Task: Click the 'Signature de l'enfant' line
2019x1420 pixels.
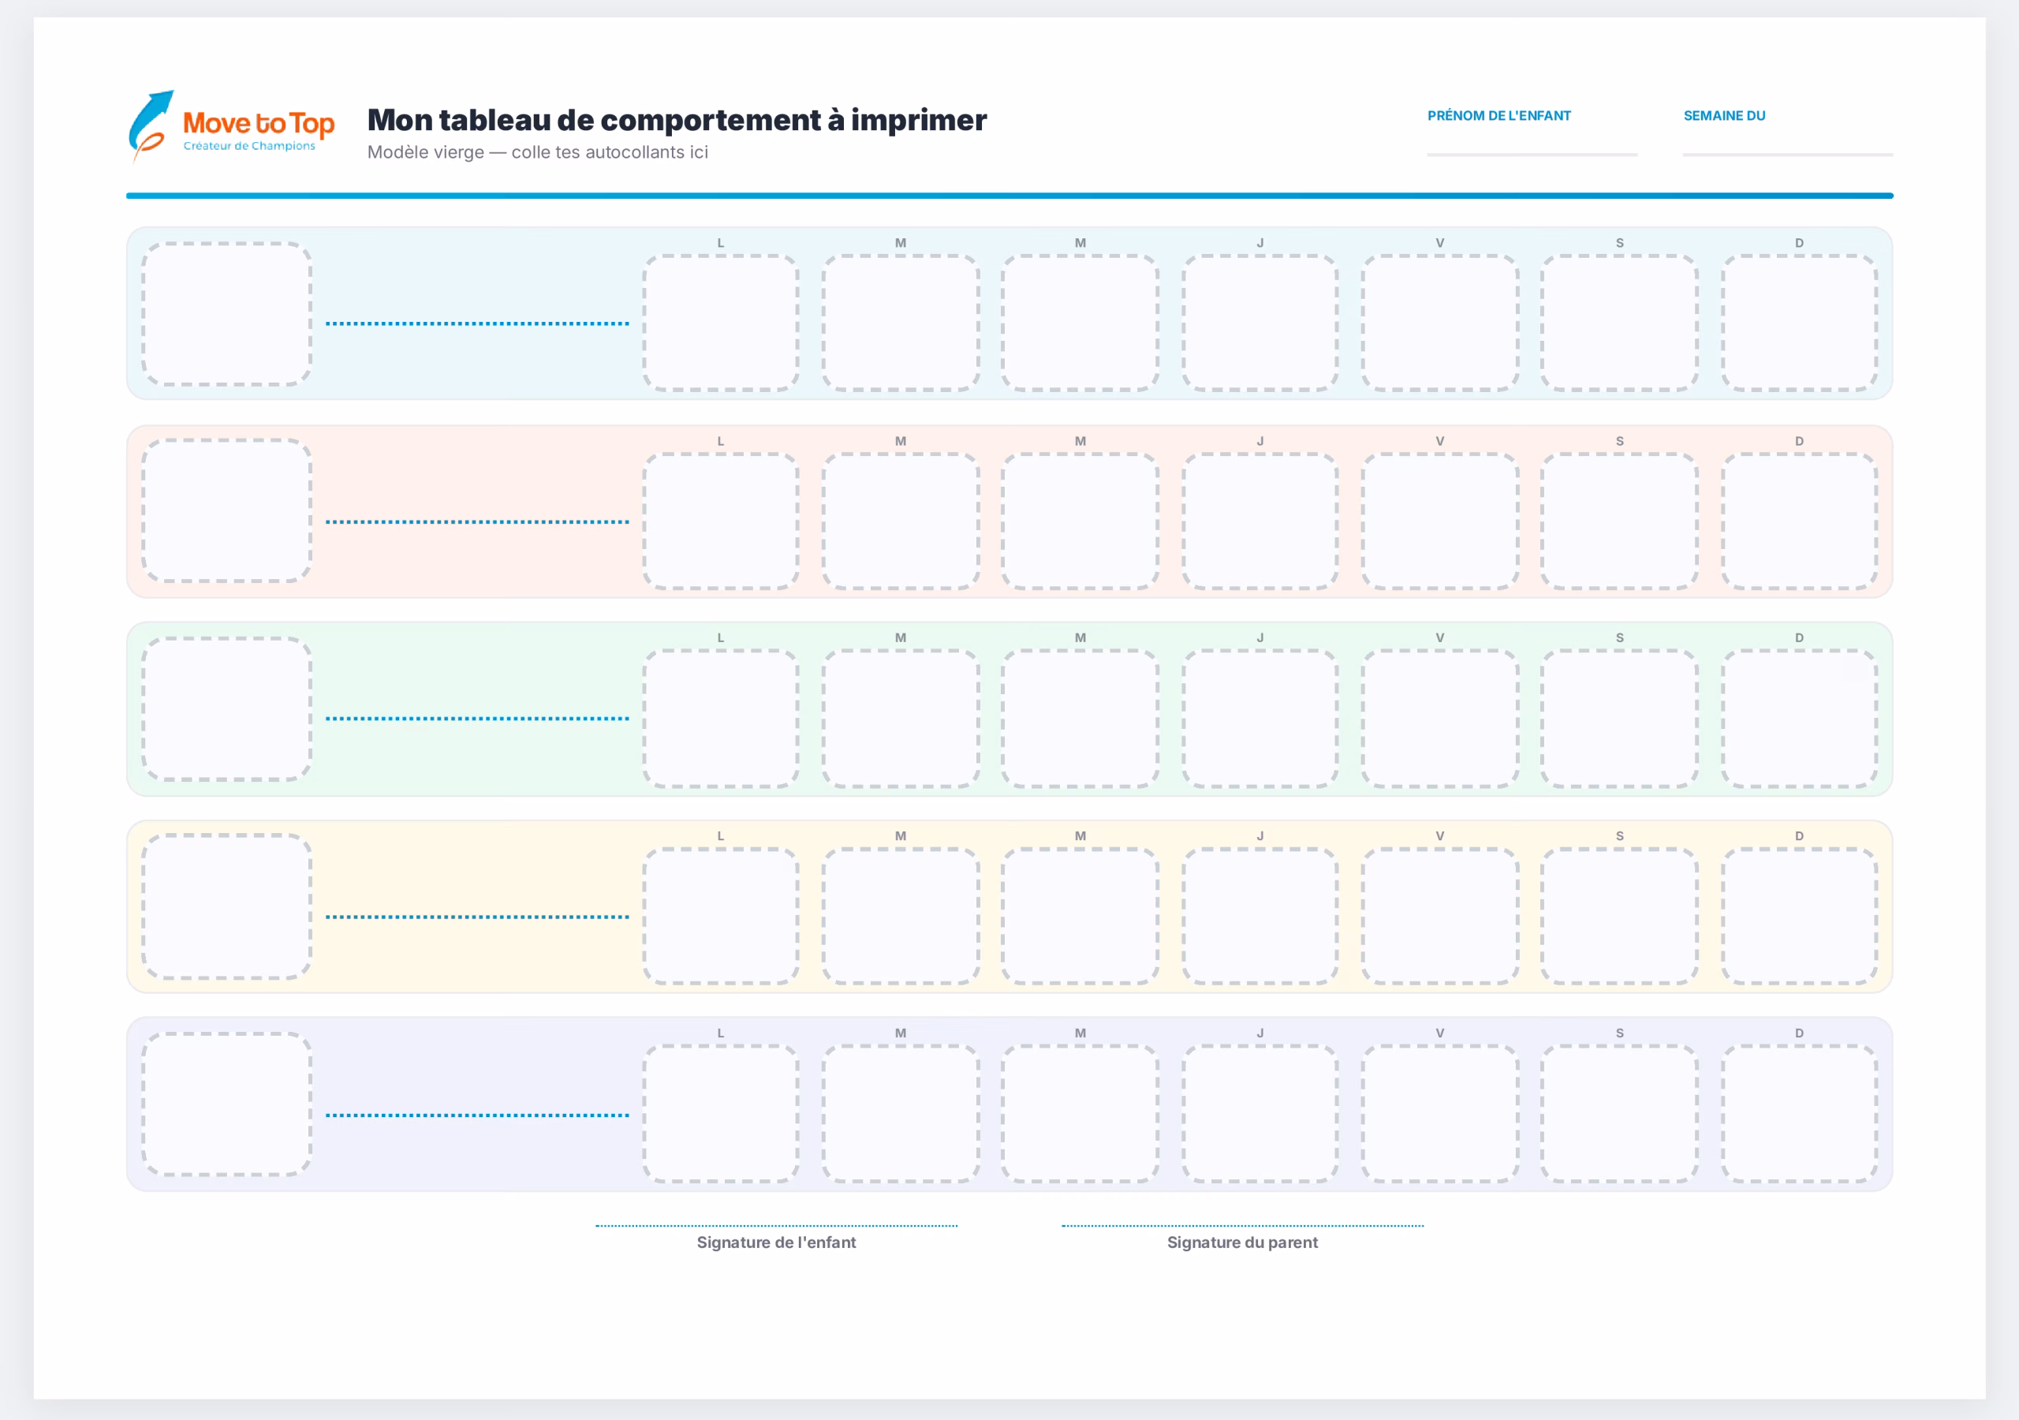Action: (777, 1226)
